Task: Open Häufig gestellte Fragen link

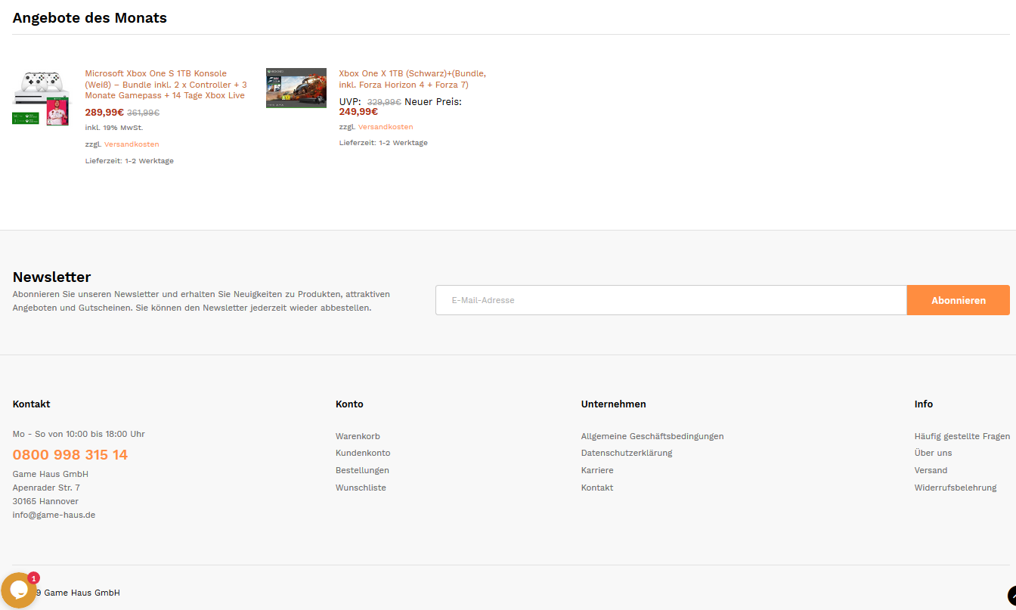Action: point(962,436)
